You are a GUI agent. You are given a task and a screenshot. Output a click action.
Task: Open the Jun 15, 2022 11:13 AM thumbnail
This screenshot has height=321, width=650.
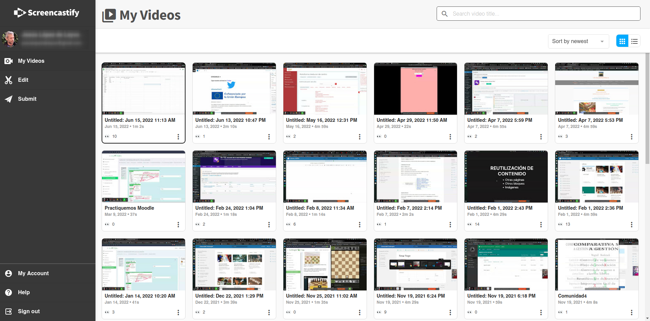pos(143,89)
